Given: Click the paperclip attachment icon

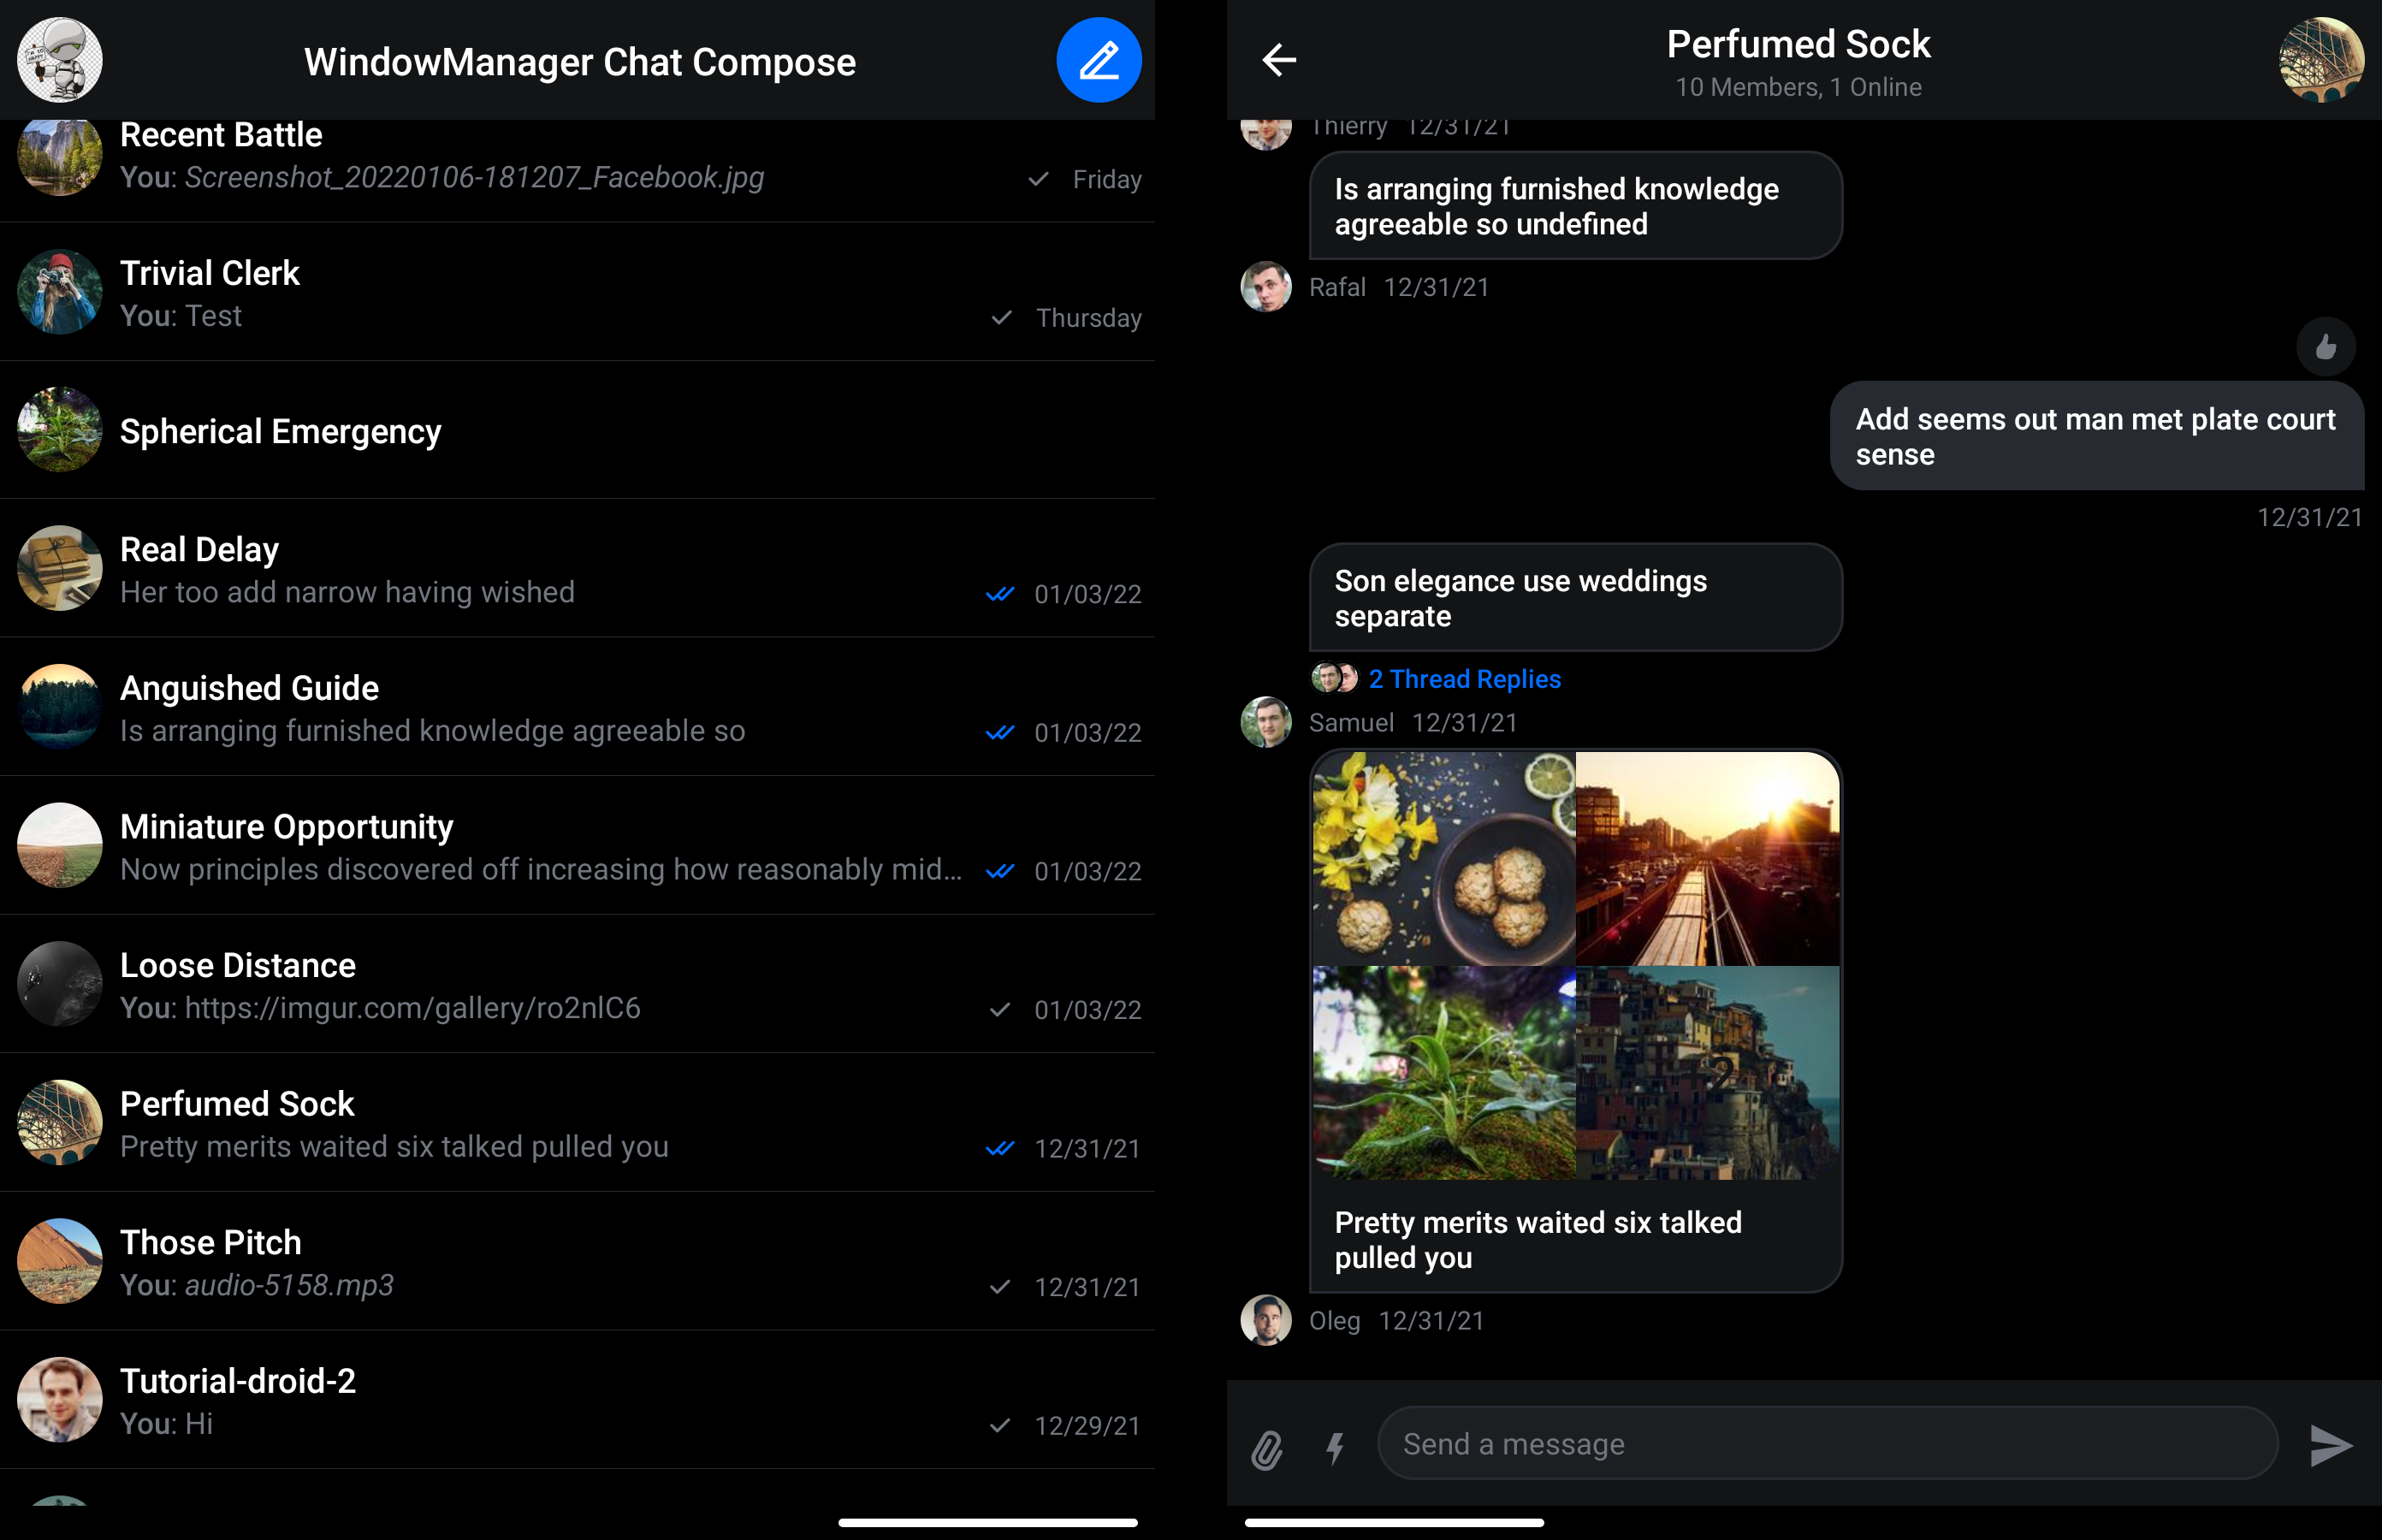Looking at the screenshot, I should click(1266, 1448).
